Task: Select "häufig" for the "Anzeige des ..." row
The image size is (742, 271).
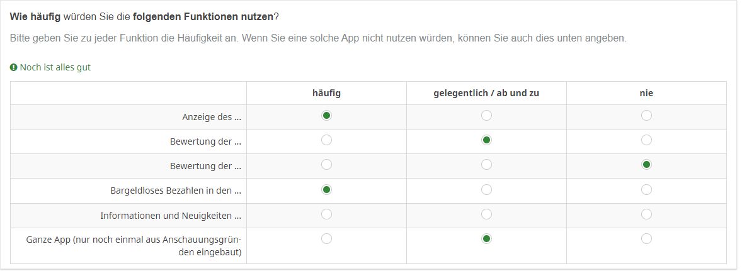Action: click(x=326, y=116)
